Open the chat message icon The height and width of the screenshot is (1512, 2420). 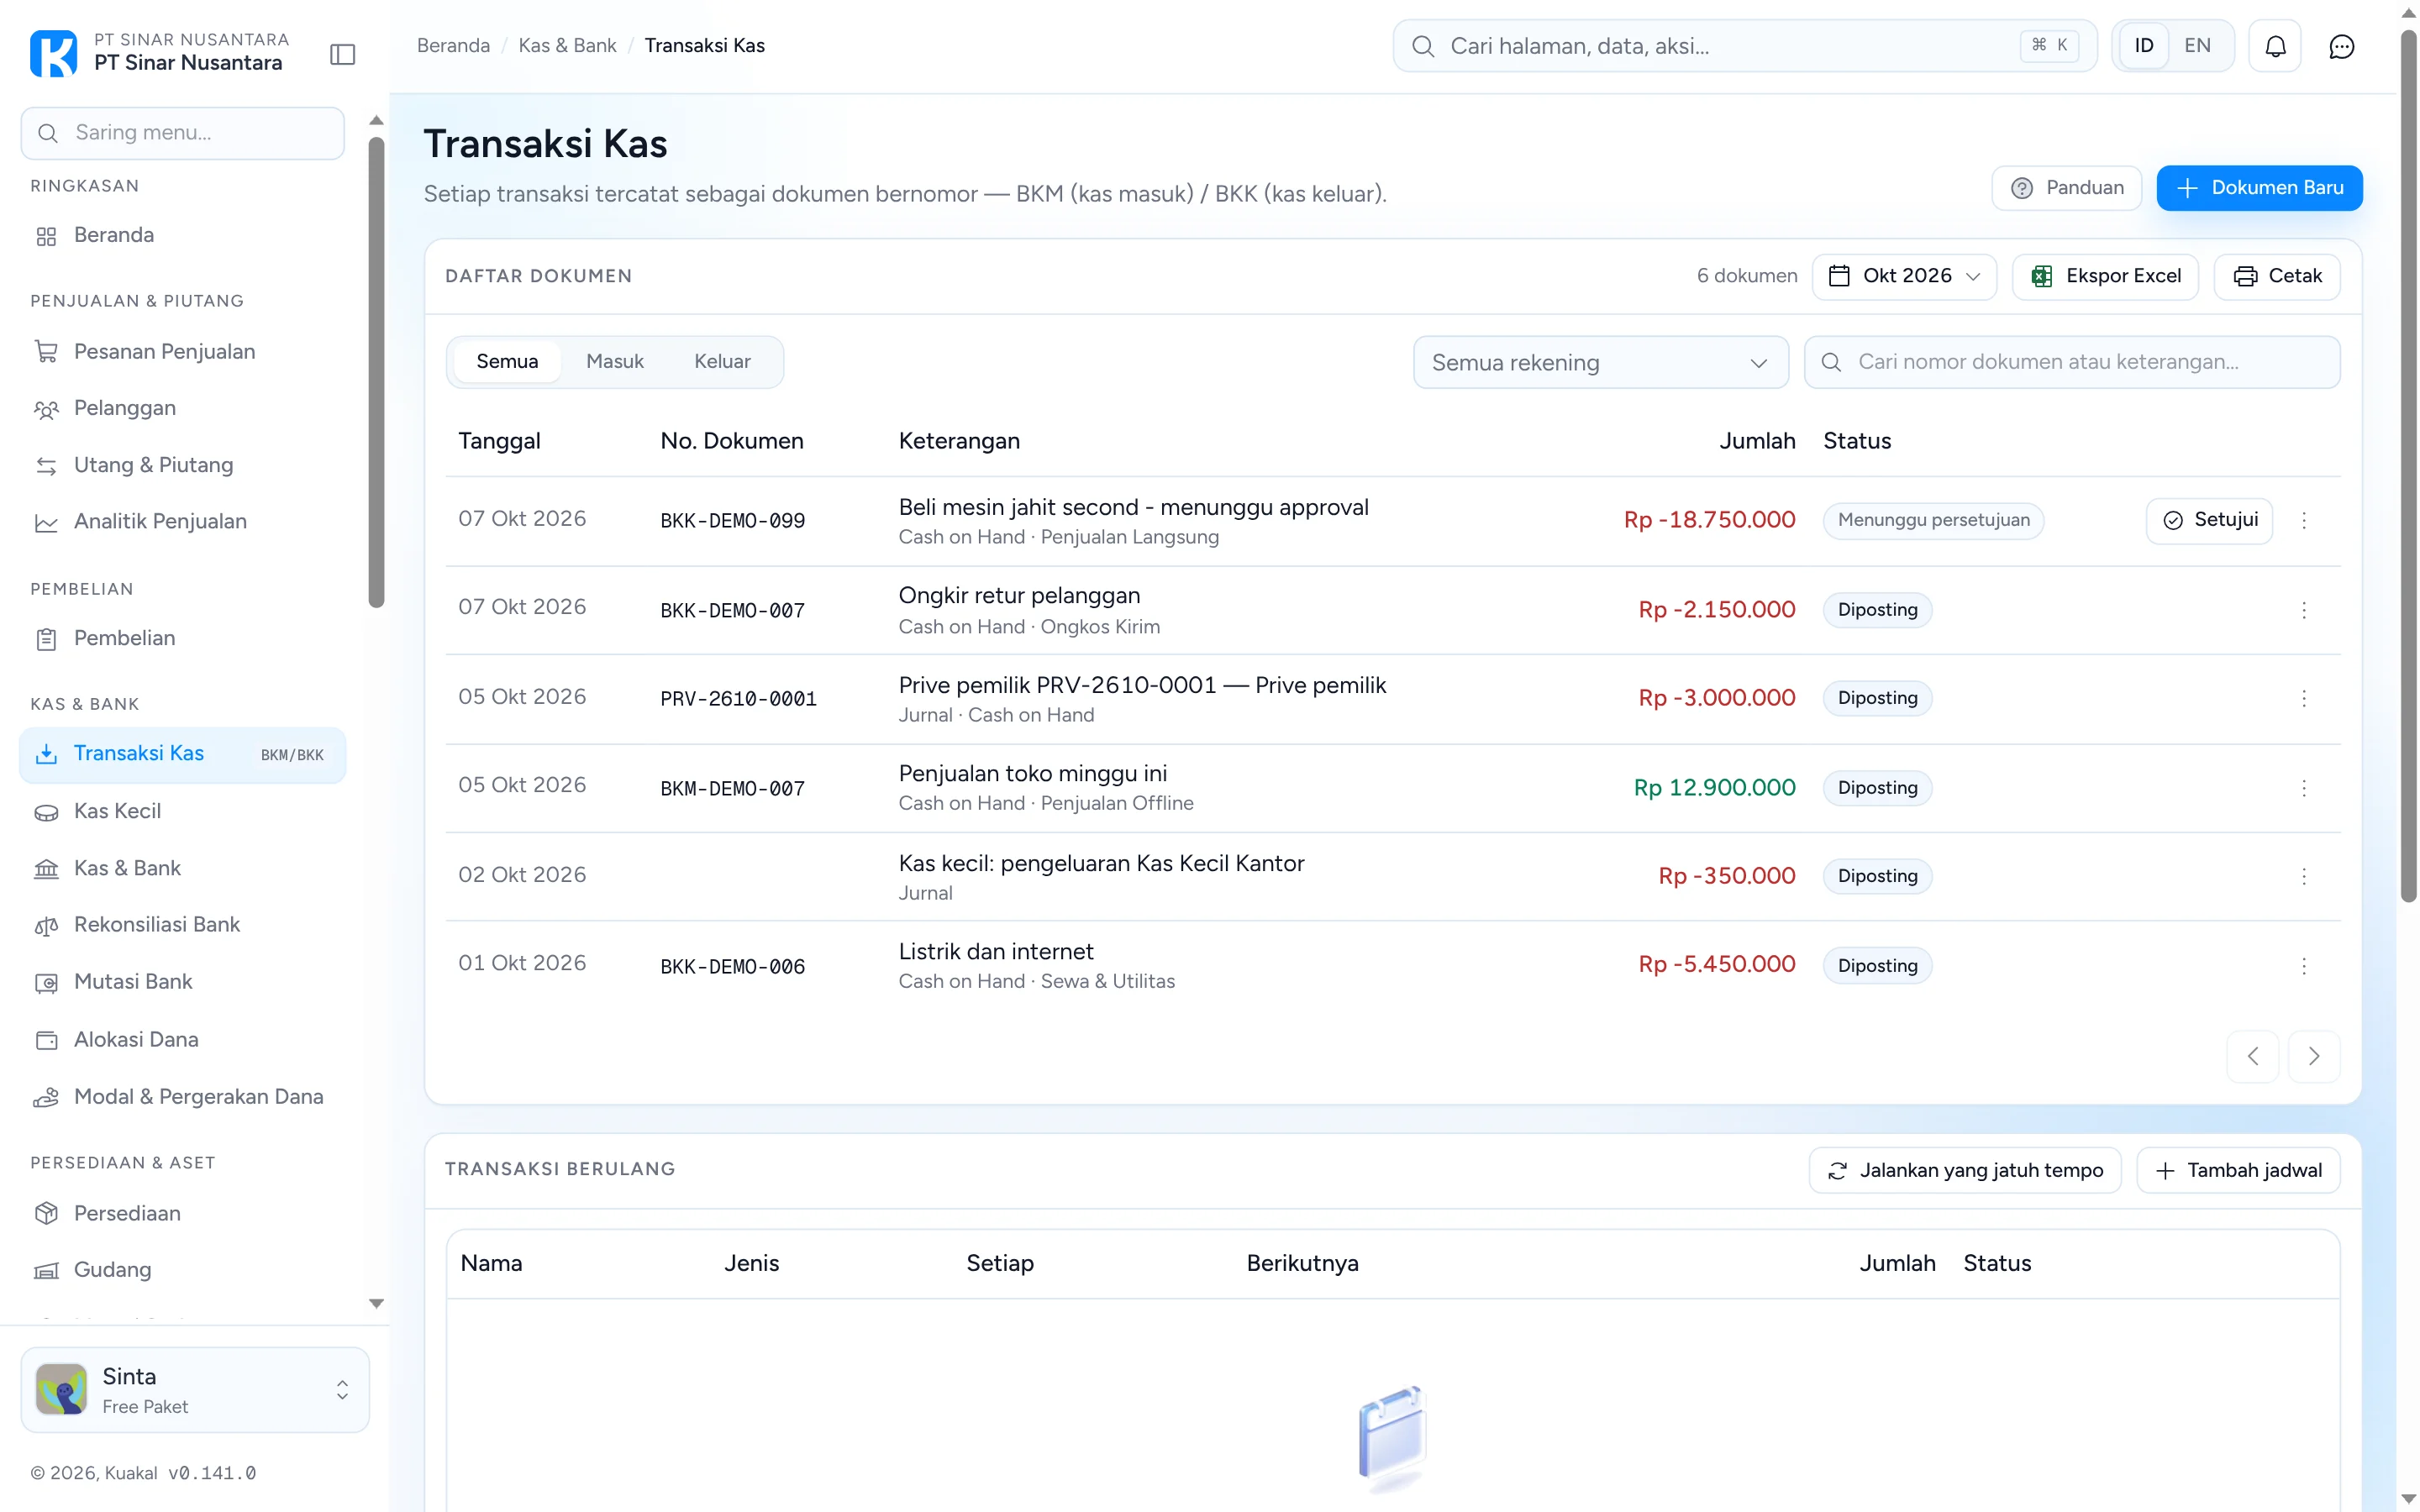tap(2341, 46)
